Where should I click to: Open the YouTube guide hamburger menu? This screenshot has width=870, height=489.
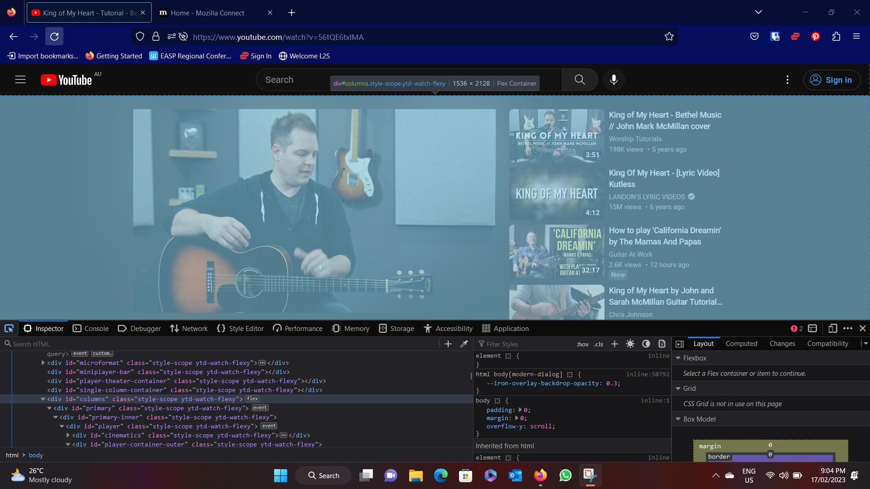20,79
